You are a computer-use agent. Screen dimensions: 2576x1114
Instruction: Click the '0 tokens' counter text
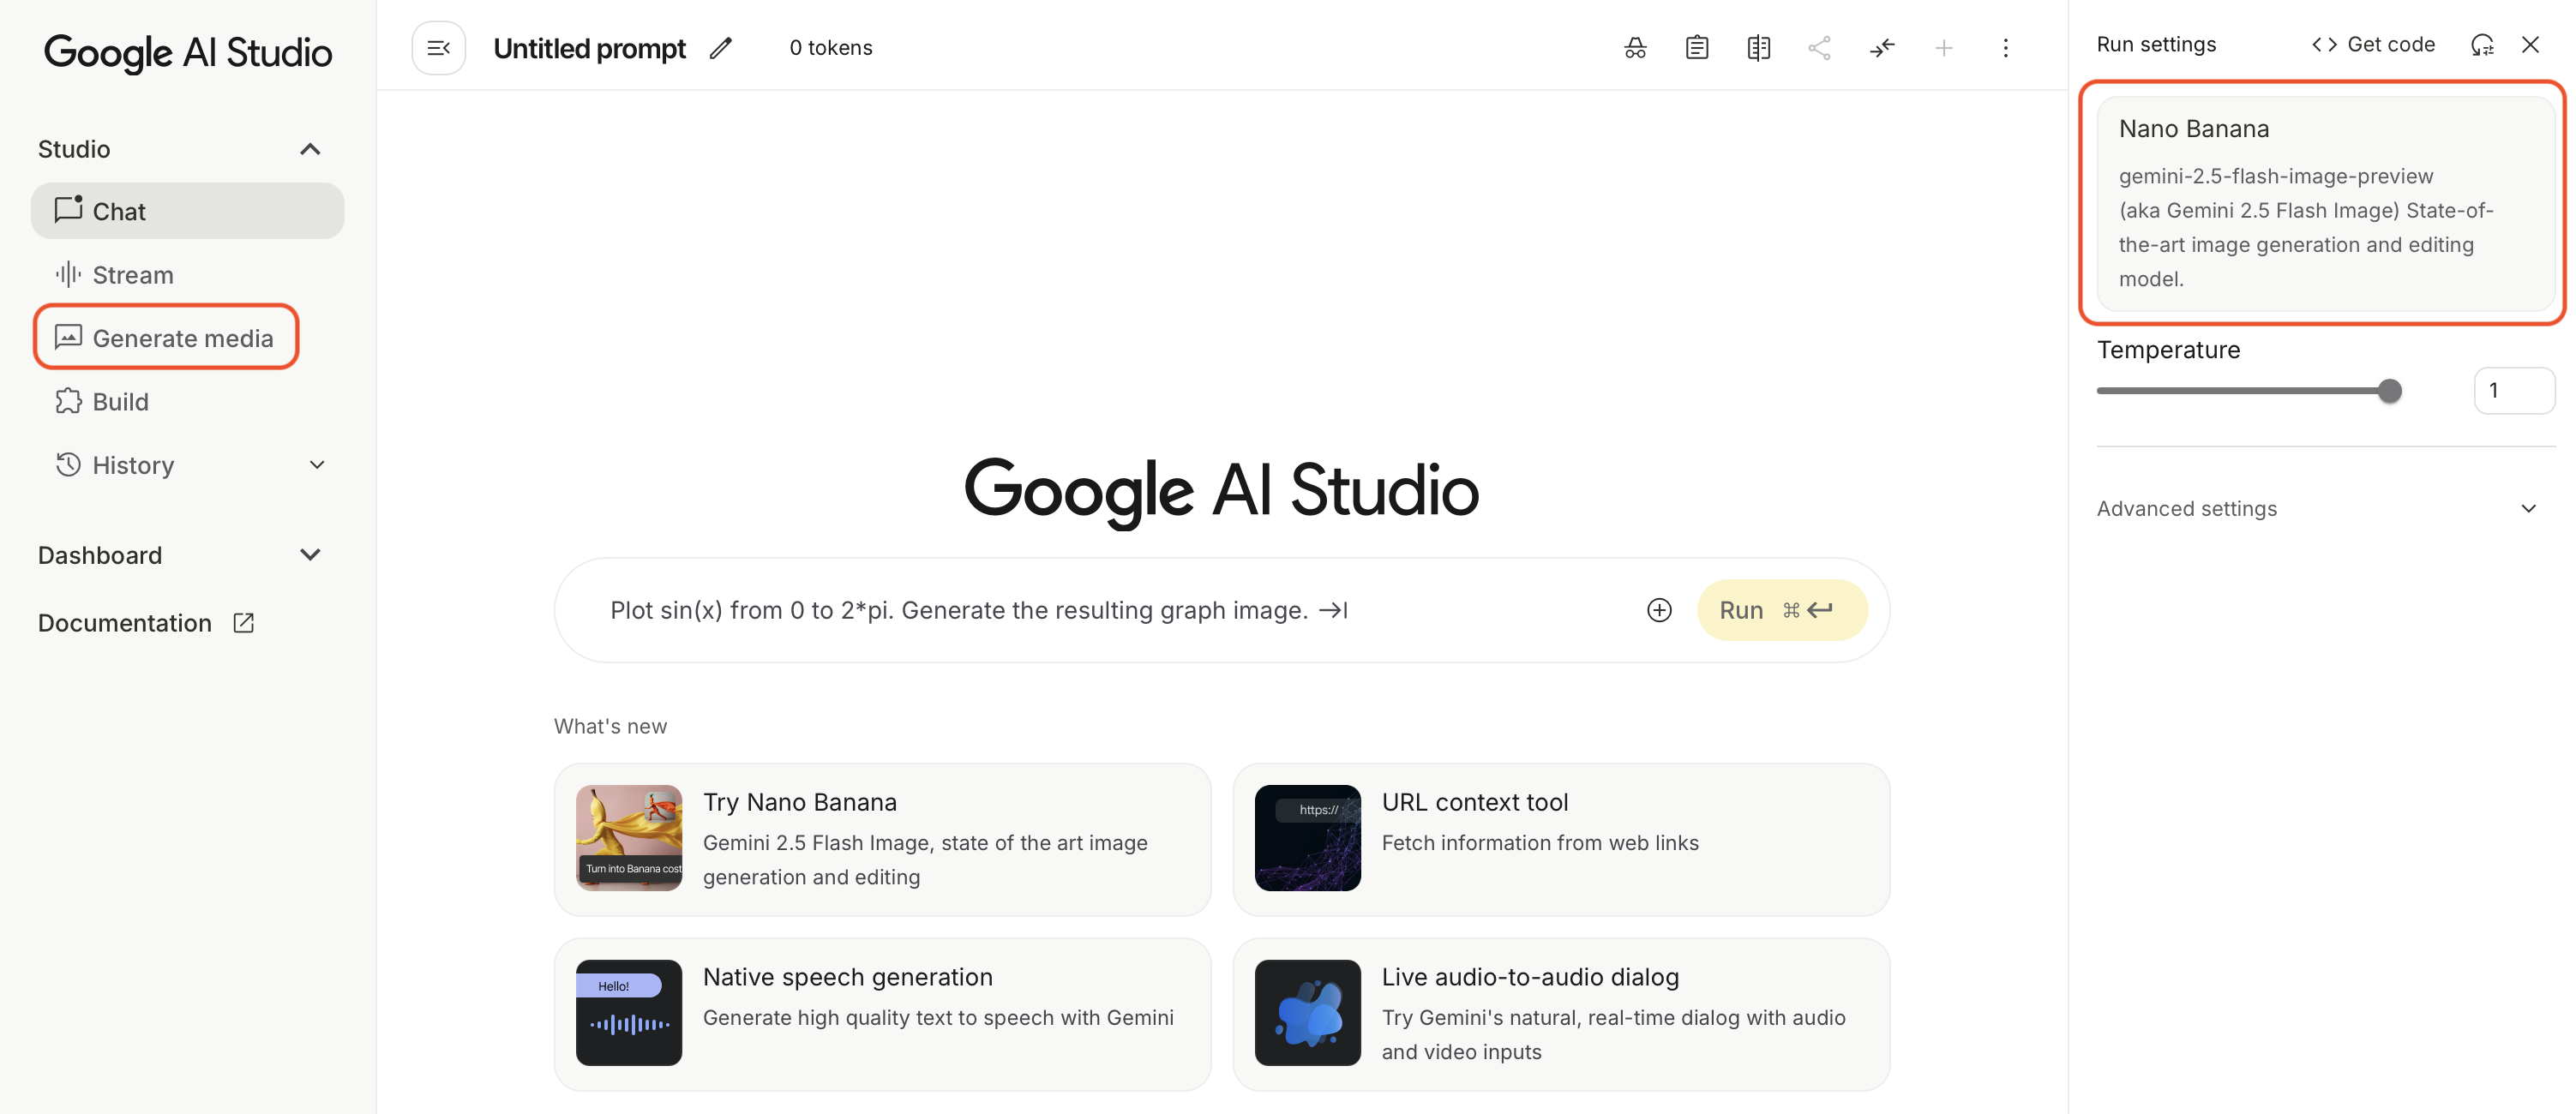(x=830, y=48)
